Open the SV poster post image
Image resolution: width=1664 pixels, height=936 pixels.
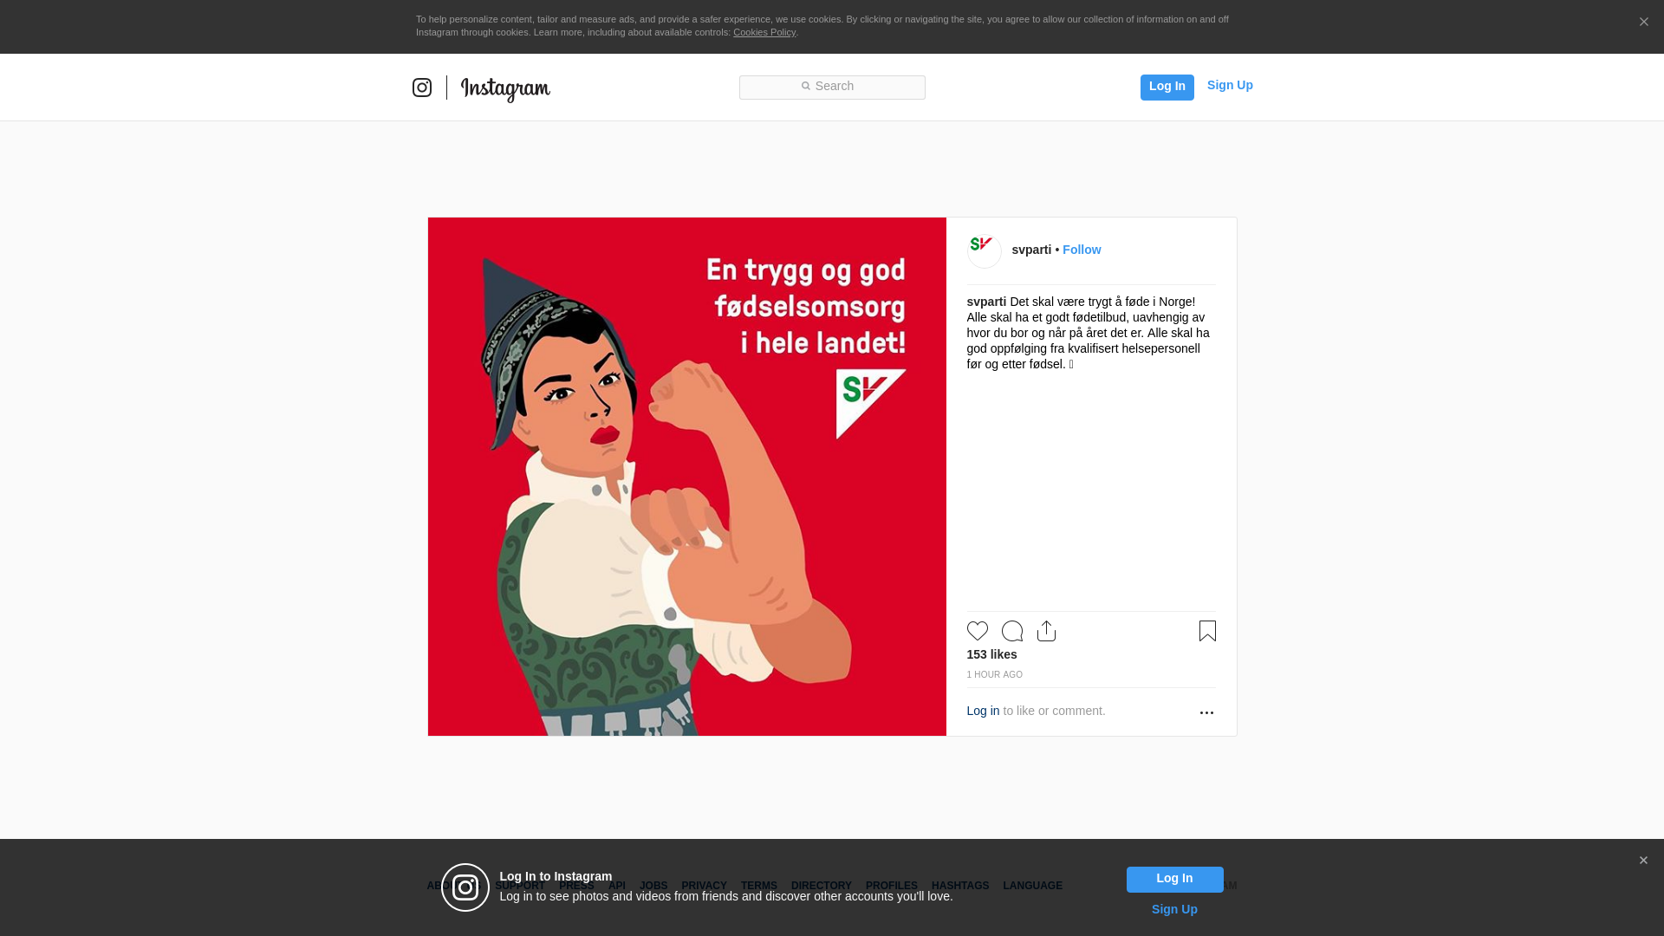tap(687, 477)
